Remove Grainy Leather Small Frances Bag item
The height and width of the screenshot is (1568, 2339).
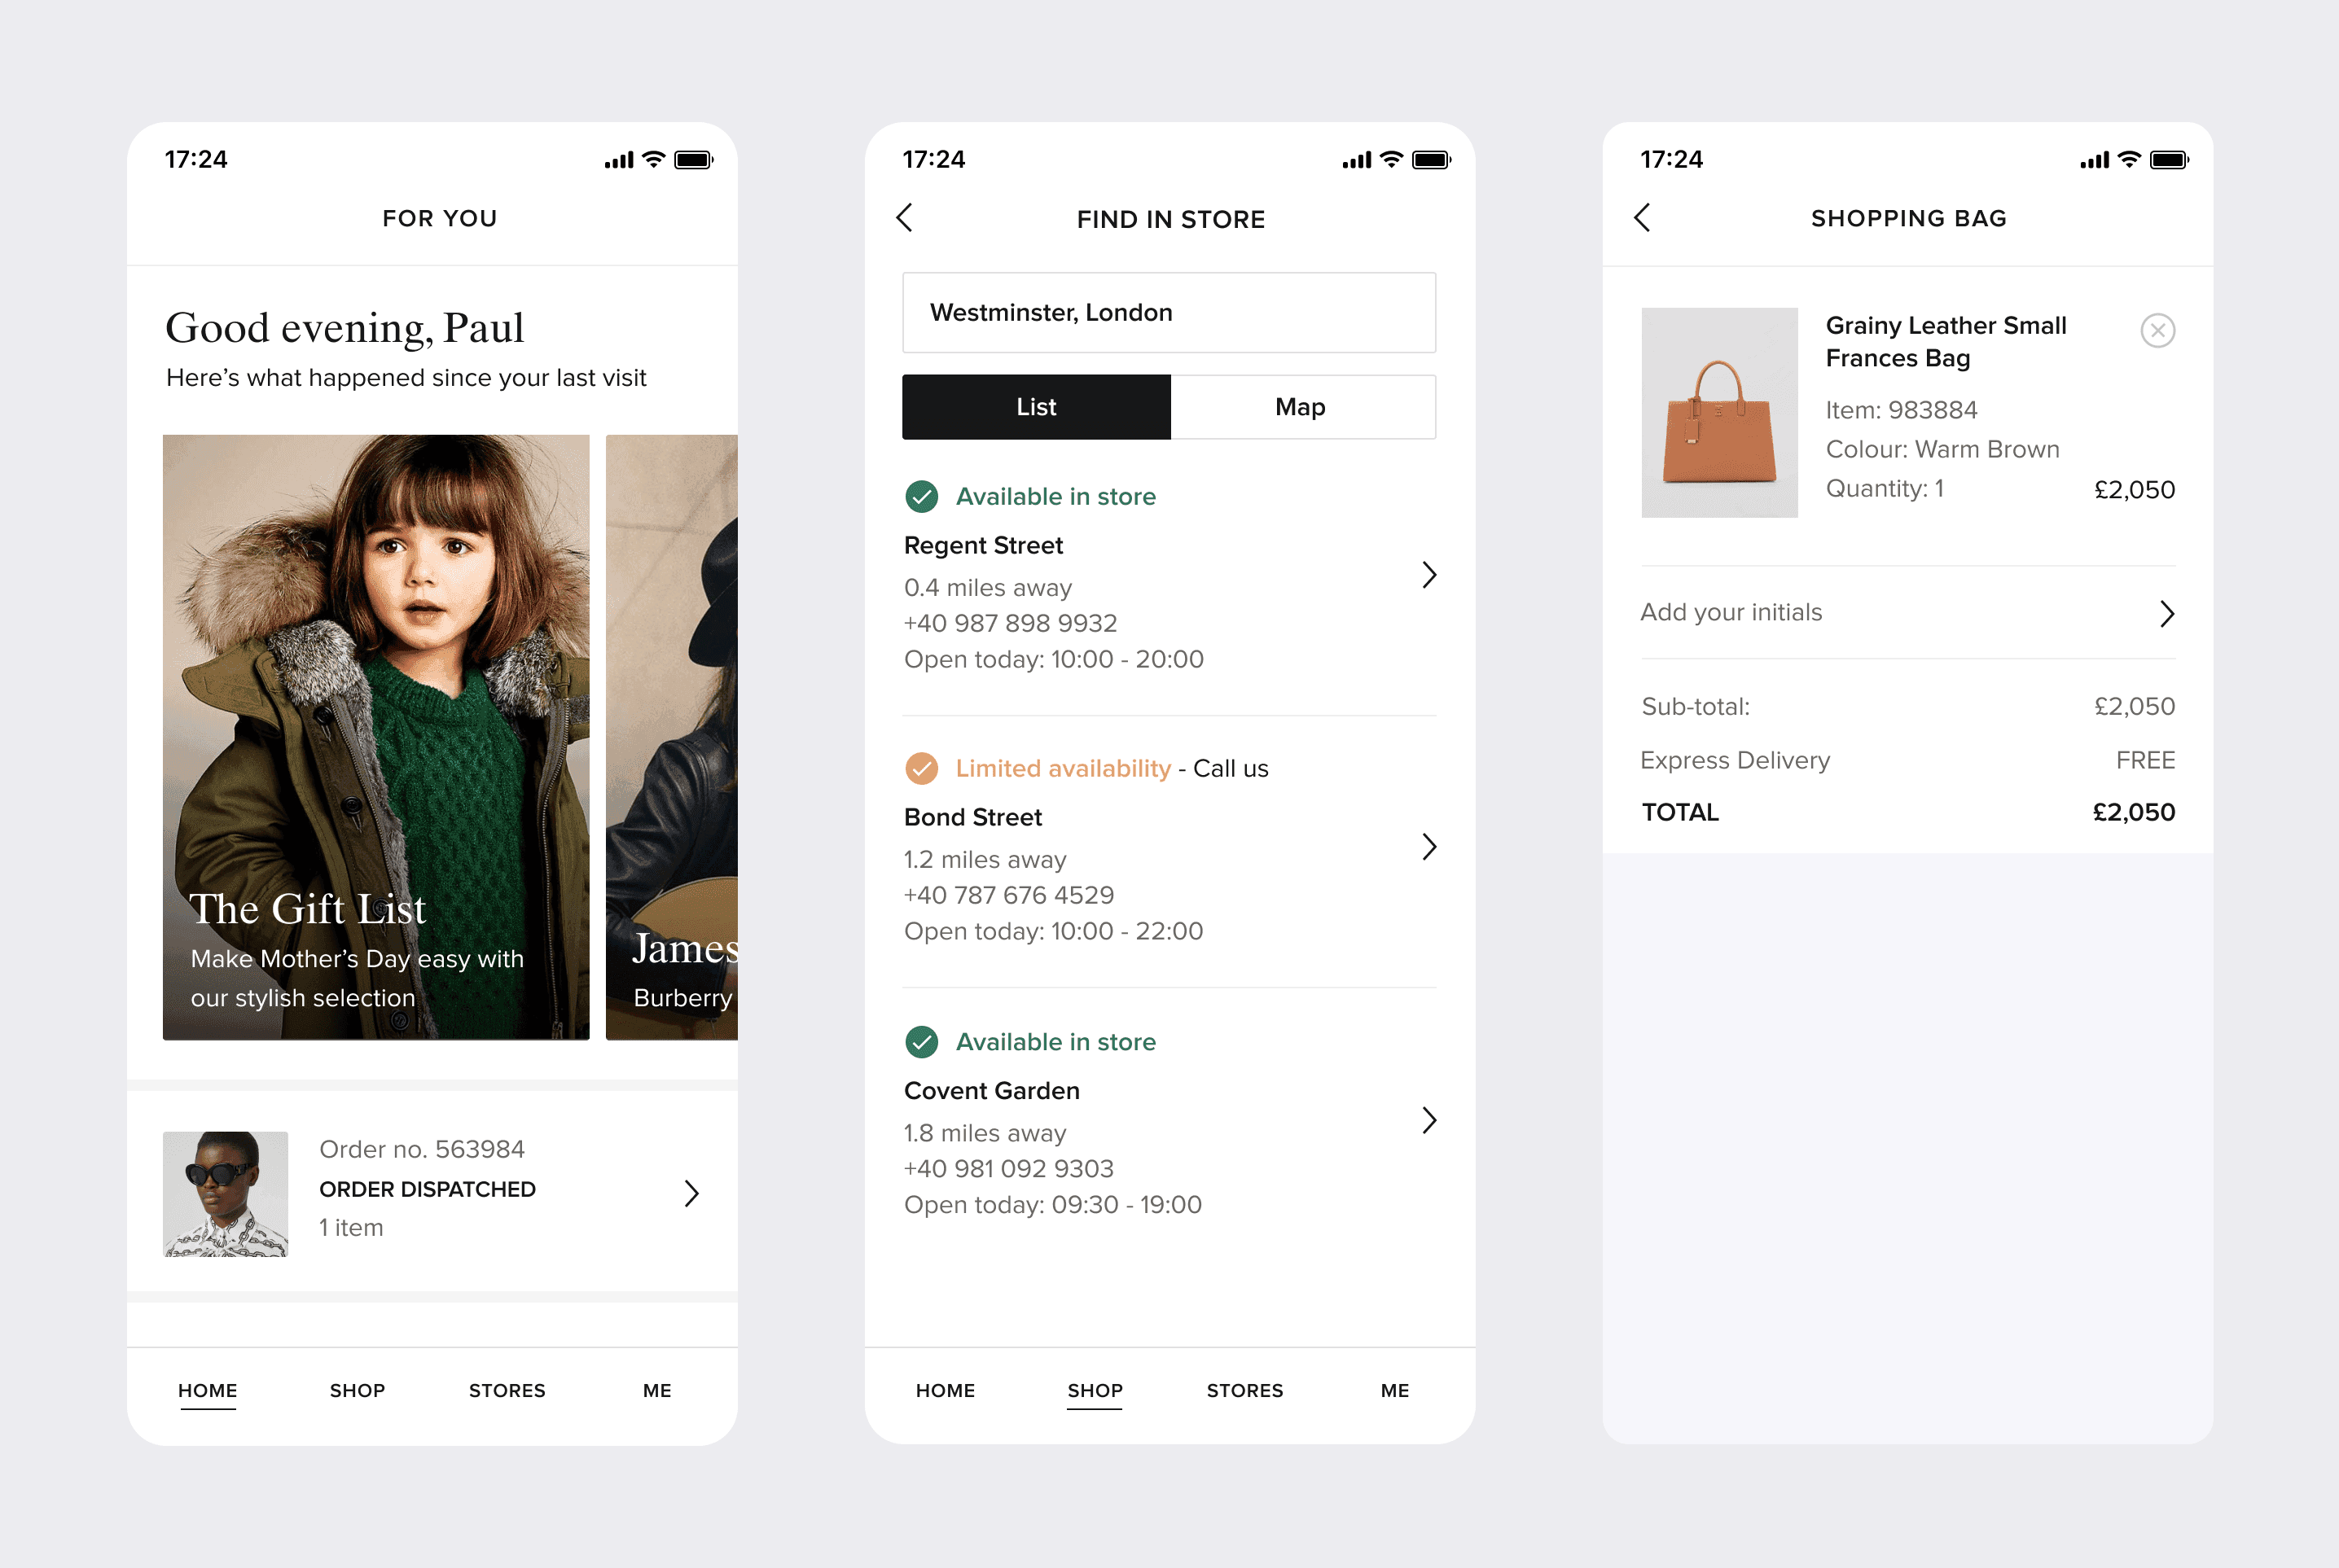[x=2157, y=330]
